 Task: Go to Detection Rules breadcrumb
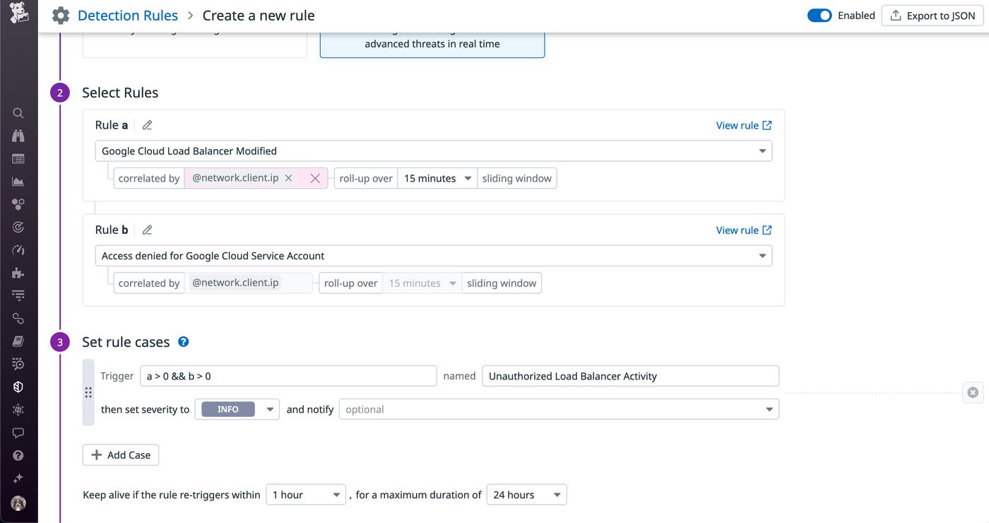[x=128, y=16]
